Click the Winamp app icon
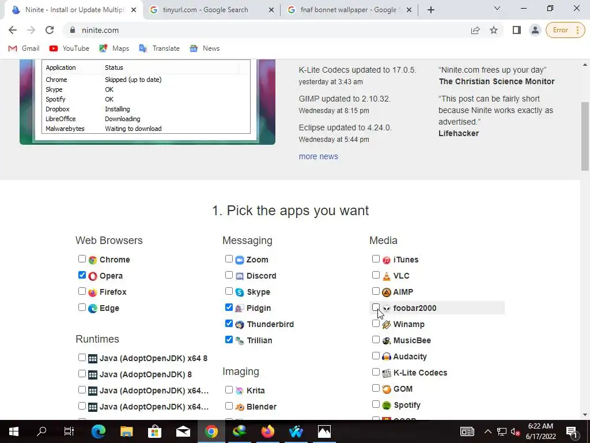The height and width of the screenshot is (443, 590). [387, 325]
